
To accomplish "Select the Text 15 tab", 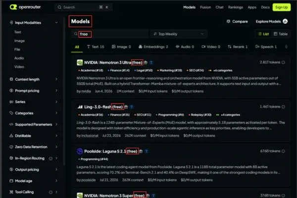I will point(96,47).
